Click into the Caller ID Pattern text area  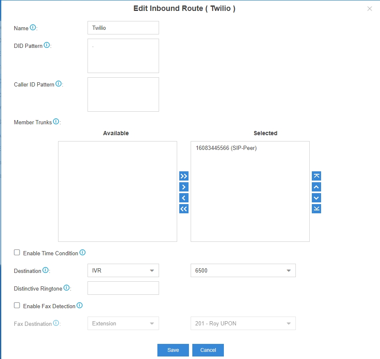click(123, 94)
